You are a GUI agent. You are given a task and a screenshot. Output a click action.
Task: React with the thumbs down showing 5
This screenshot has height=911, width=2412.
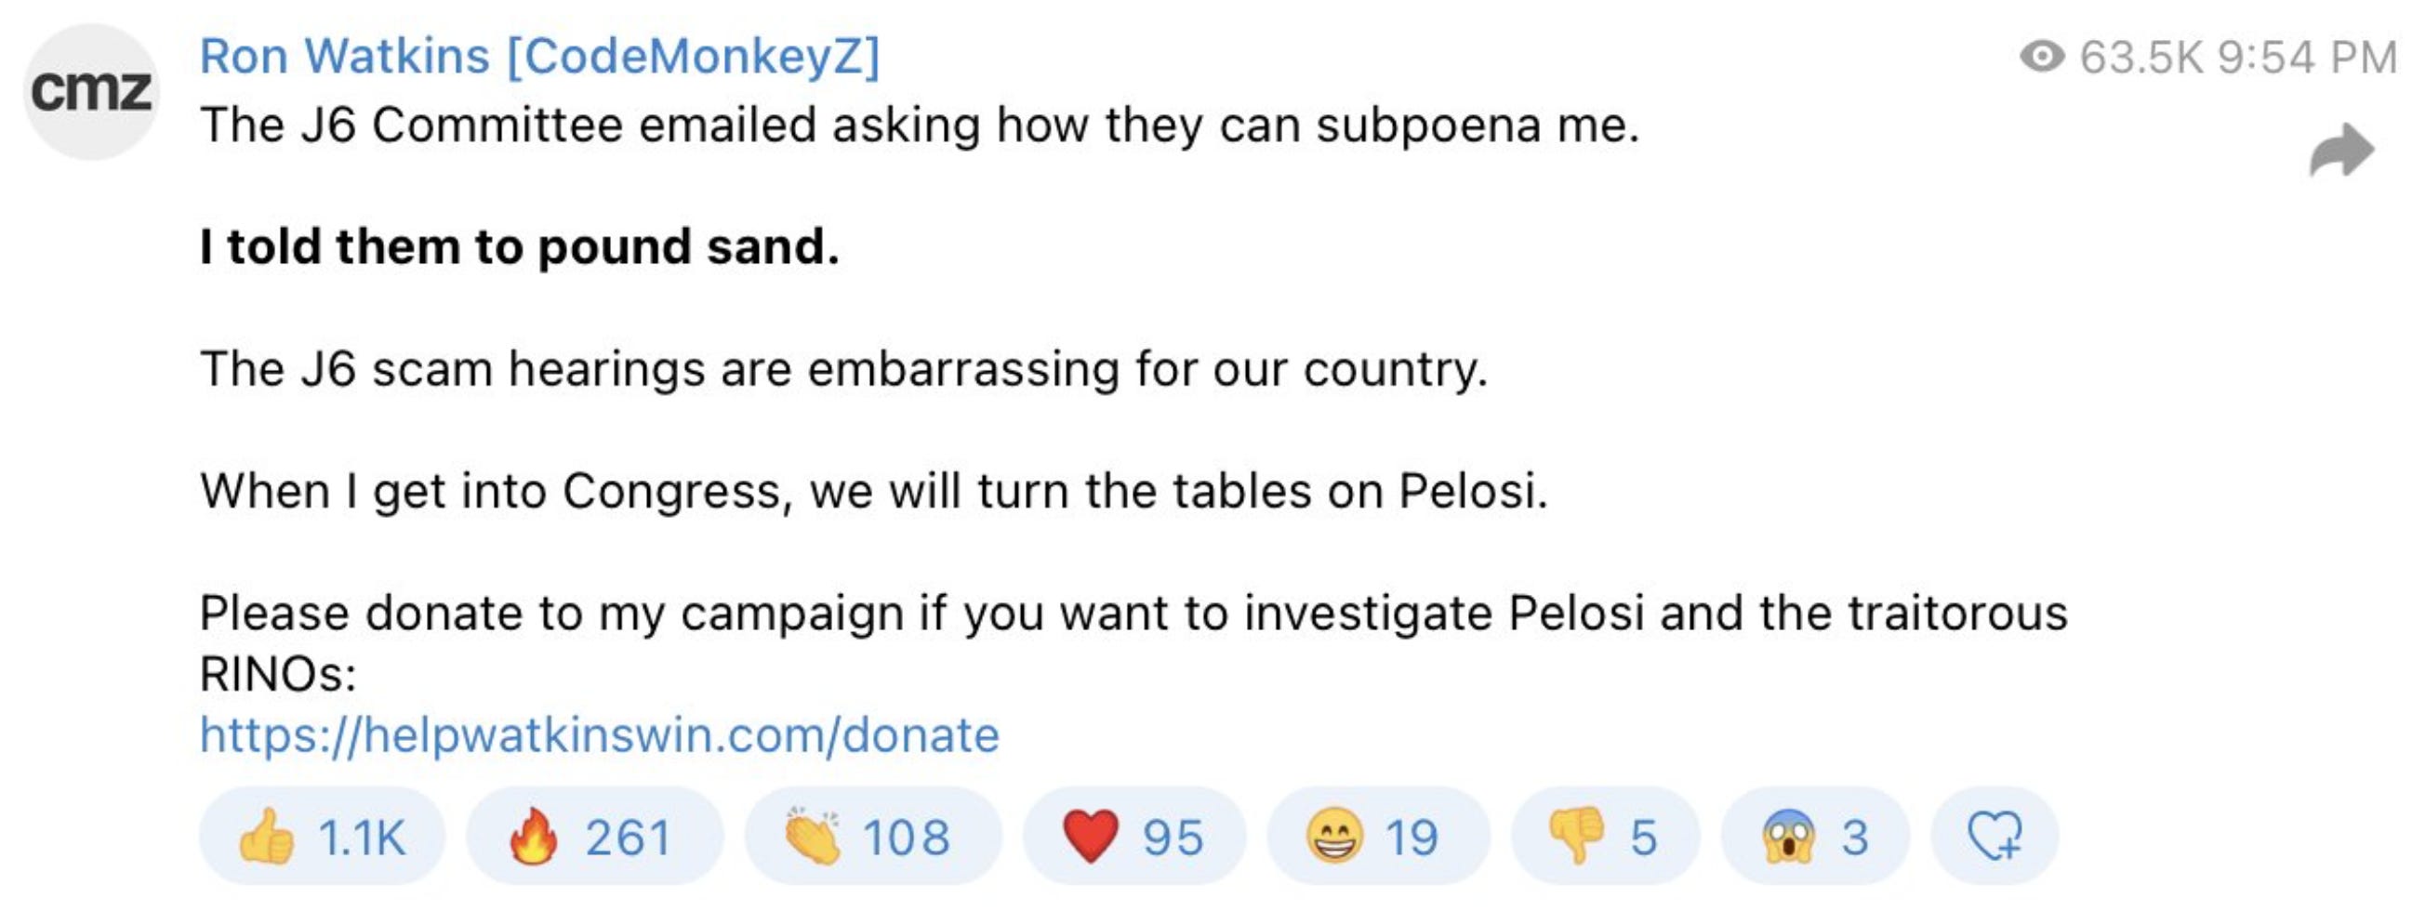[1604, 836]
